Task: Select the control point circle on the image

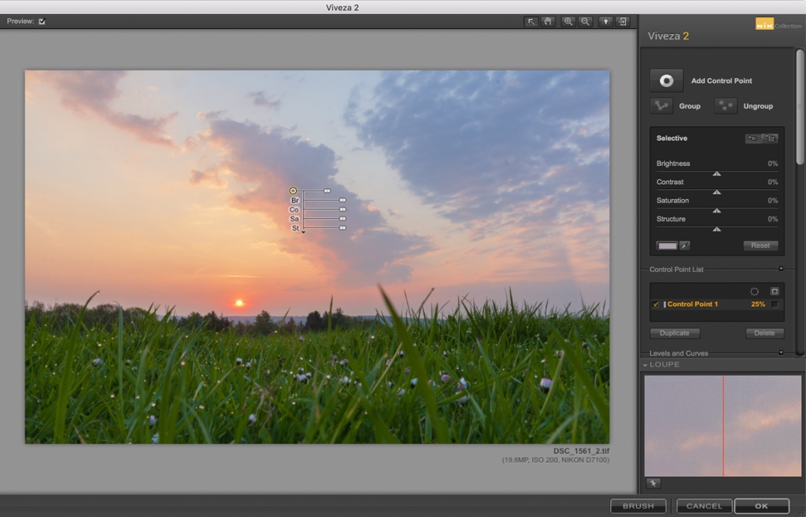Action: [x=293, y=190]
